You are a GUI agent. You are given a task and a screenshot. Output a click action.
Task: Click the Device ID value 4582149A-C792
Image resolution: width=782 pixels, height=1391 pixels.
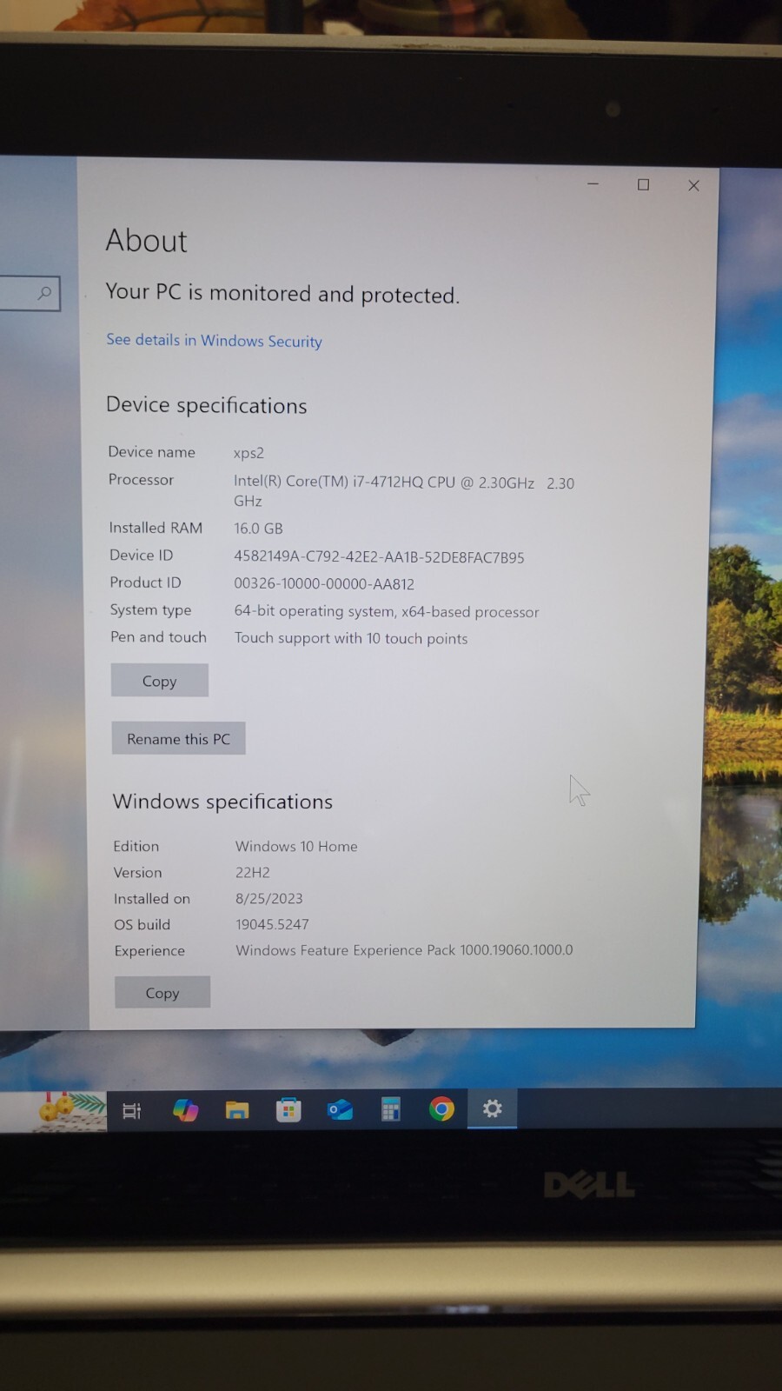click(379, 557)
